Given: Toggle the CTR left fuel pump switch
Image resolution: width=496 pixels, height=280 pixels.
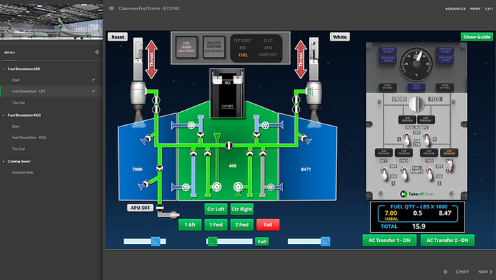Looking at the screenshot, I should [x=407, y=139].
